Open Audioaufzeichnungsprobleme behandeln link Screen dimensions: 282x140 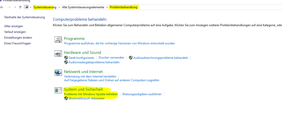tap(161, 58)
